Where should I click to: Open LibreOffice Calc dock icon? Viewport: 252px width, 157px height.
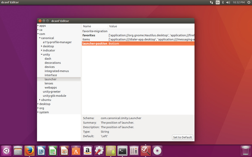click(x=53, y=151)
